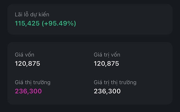Select the percent sign in the green gain
Screen dimensions: 180x112
(70, 23)
